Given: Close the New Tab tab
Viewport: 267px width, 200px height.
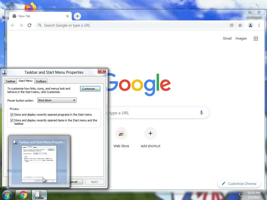Looking at the screenshot, I should click(68, 16).
